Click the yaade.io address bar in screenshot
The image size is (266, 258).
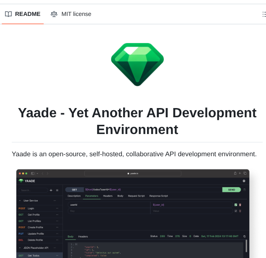pyautogui.click(x=133, y=173)
